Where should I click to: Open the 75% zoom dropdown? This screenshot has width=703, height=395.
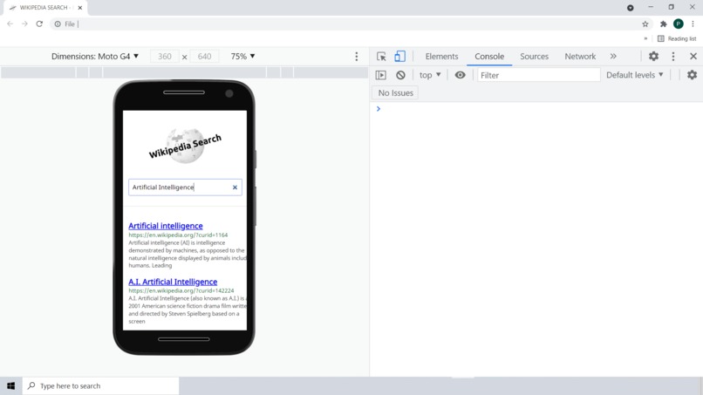(x=243, y=57)
